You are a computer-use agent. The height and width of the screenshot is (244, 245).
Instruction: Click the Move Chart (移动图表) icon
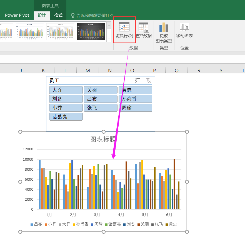coord(184,27)
